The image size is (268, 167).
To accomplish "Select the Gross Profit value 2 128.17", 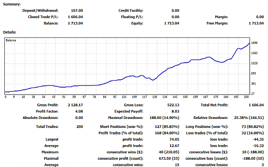I will point(75,105).
